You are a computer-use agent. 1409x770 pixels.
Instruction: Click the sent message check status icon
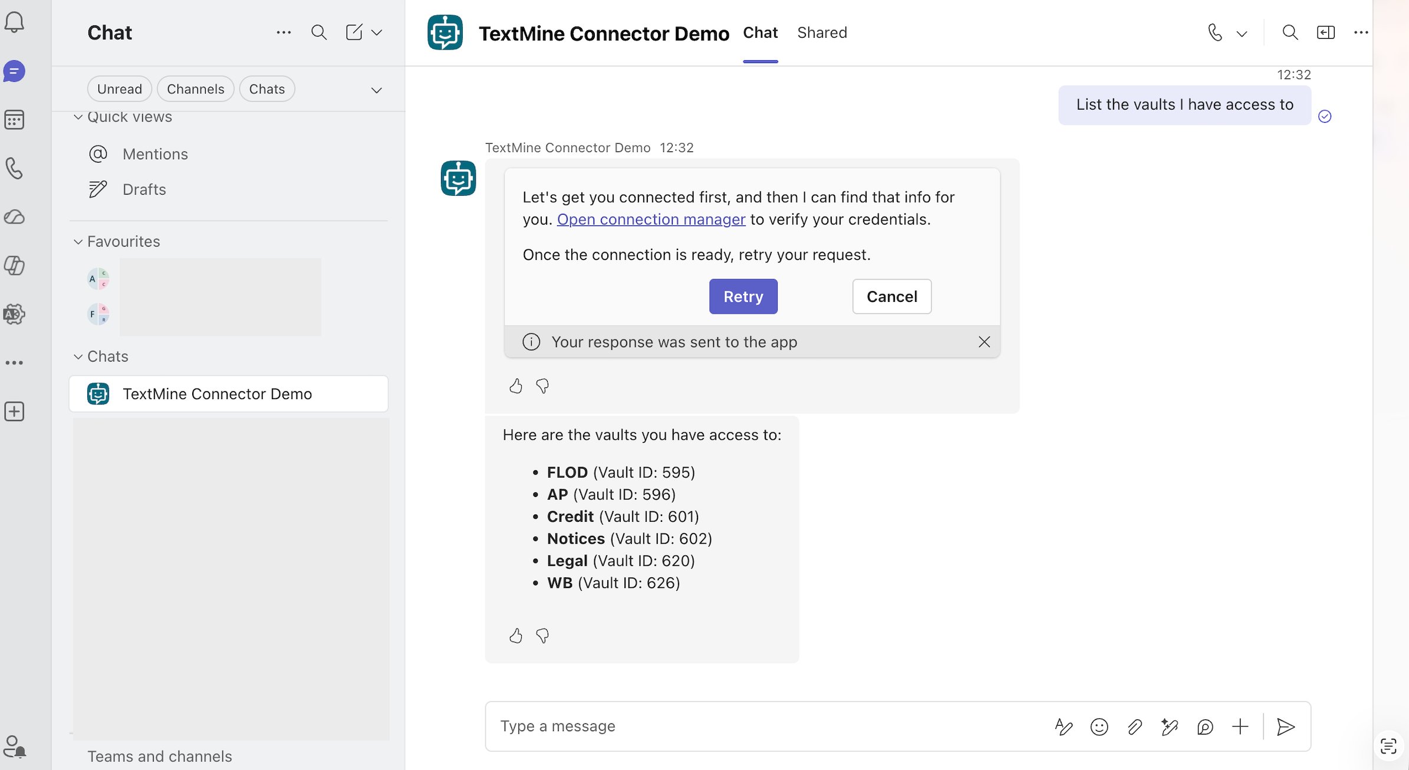[1325, 117]
